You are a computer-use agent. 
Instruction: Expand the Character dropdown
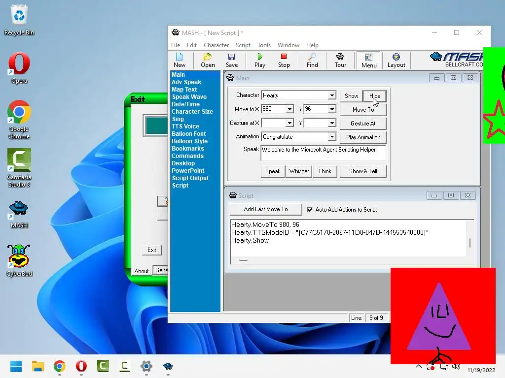click(332, 95)
